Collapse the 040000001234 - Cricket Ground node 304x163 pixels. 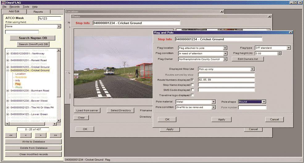[x=8, y=70]
